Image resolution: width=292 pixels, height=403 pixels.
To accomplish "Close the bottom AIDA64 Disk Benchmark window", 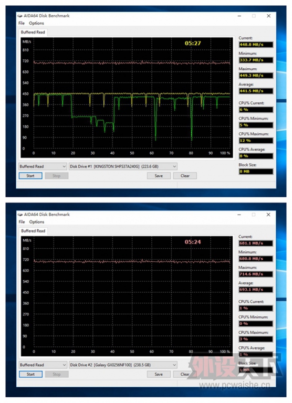I will 268,215.
